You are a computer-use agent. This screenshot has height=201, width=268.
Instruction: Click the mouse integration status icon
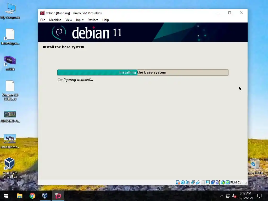(222, 182)
